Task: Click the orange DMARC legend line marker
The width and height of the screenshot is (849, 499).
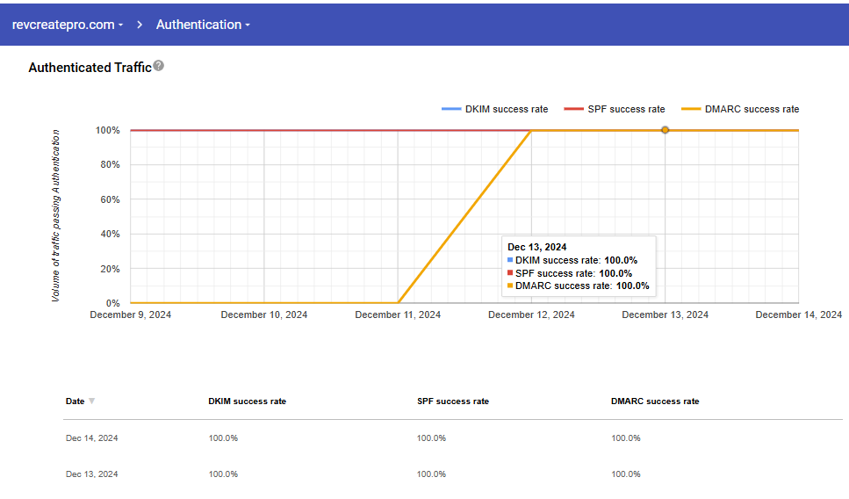Action: pos(690,110)
